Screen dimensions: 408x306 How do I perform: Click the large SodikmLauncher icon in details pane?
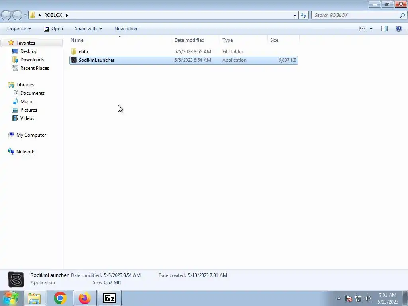16,279
